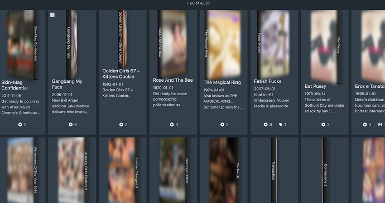This screenshot has height=203, width=385.
Task: Click scene count icon under Gangbang My Face
Action: tap(70, 125)
